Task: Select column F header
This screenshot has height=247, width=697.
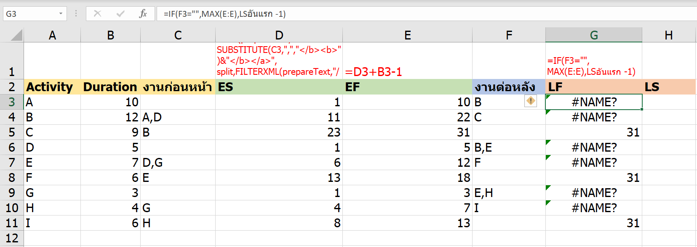Action: [x=509, y=35]
